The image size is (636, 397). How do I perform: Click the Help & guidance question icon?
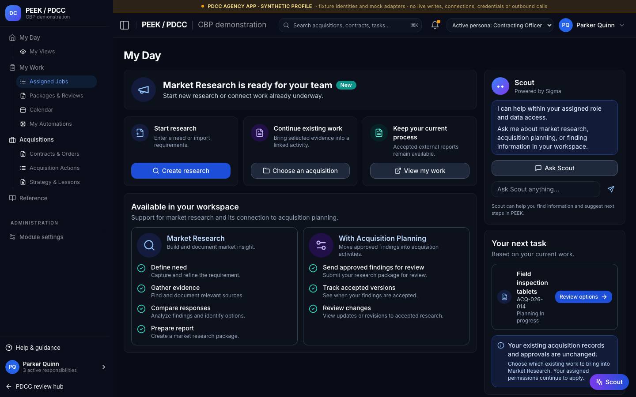pyautogui.click(x=9, y=348)
